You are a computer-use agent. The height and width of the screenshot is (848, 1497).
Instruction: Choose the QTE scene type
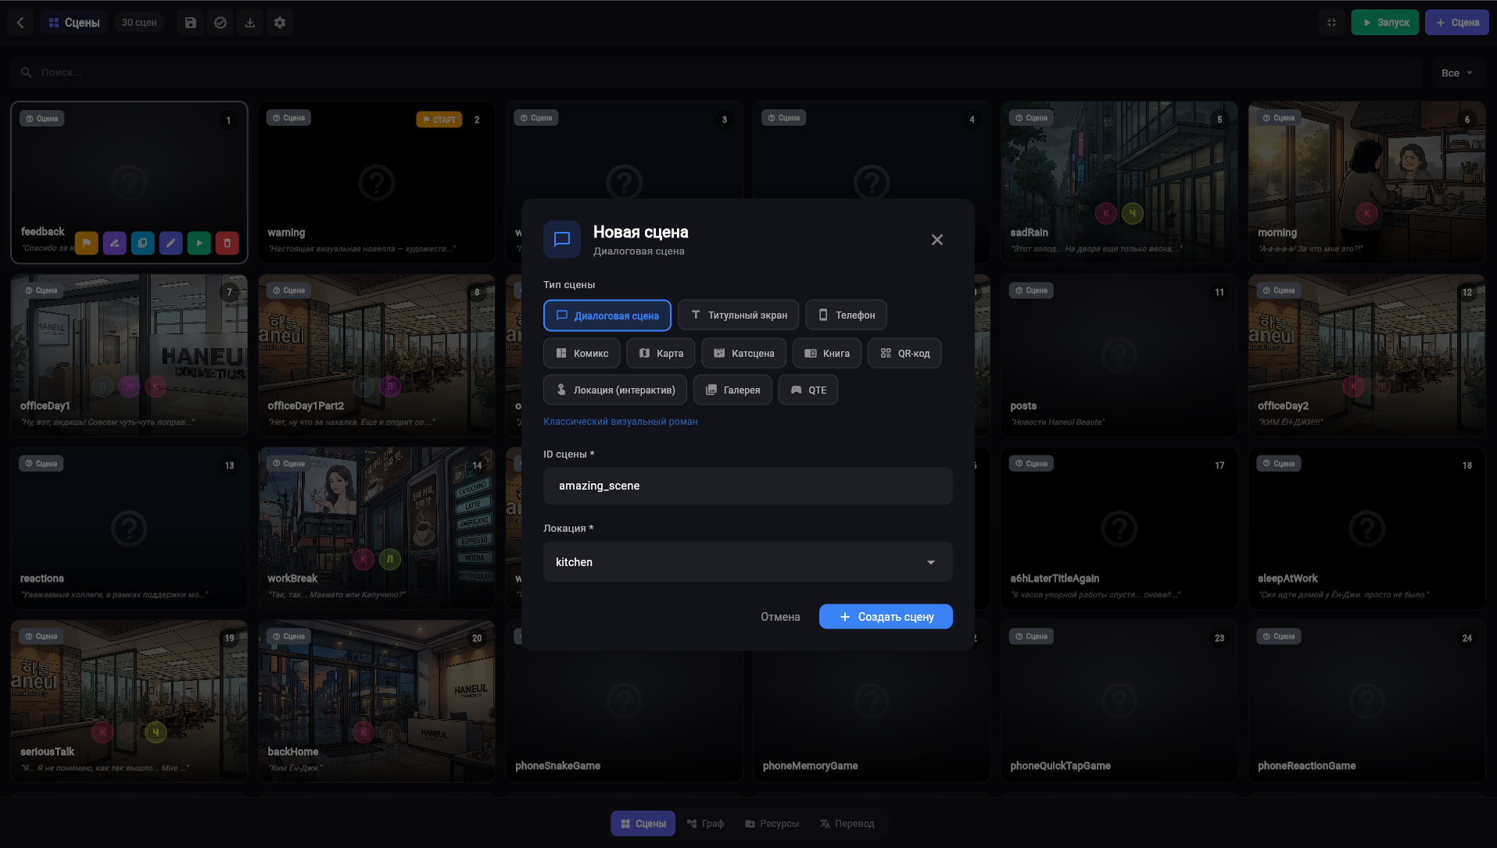point(808,390)
